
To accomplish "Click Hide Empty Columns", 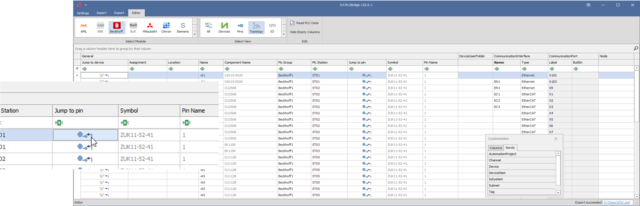I will (x=305, y=32).
